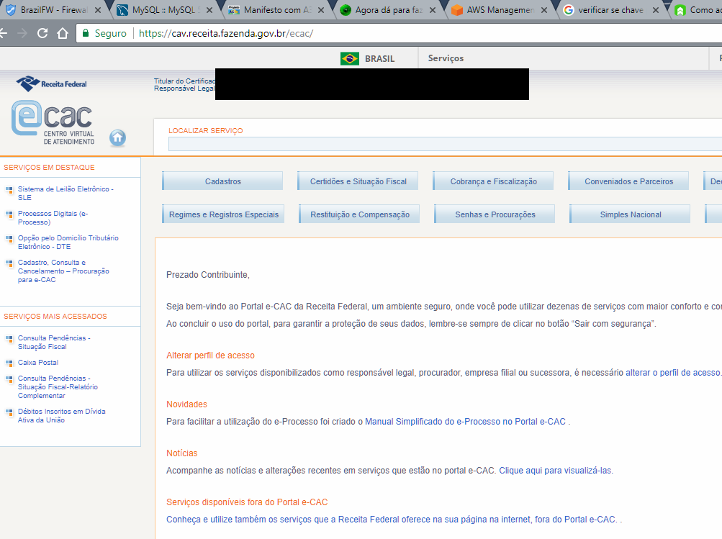
Task: Click the Localizar Serviço search field
Action: tap(445, 144)
